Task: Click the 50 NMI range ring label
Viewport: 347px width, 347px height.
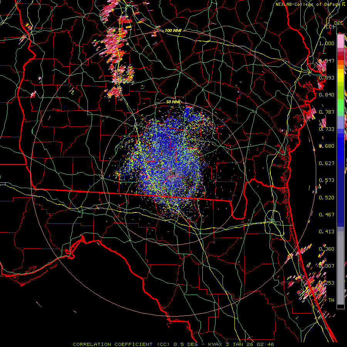Action: [x=173, y=102]
